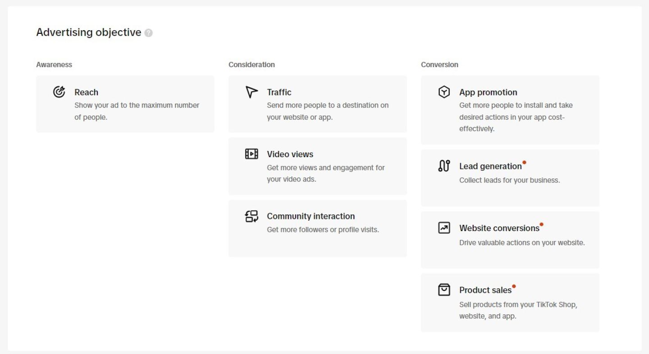This screenshot has height=354, width=649.
Task: Click the 'Sell products from your TikTok Shop' description
Action: (x=518, y=304)
